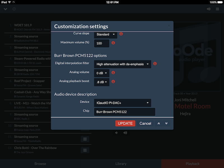Click the UPDATE button
The height and width of the screenshot is (168, 224).
tap(125, 123)
